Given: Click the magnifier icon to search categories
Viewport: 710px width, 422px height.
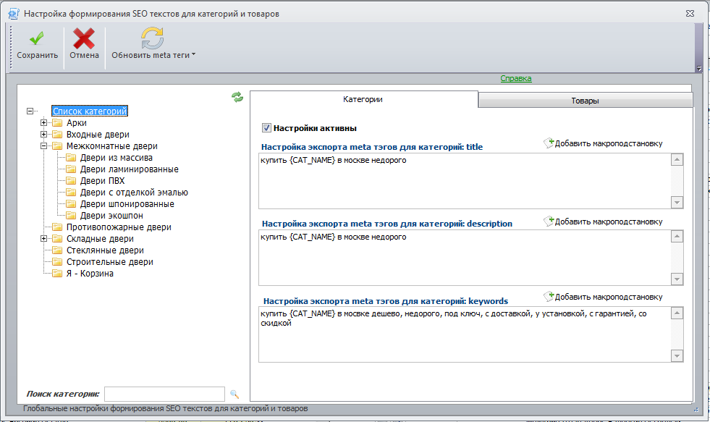Looking at the screenshot, I should click(234, 394).
